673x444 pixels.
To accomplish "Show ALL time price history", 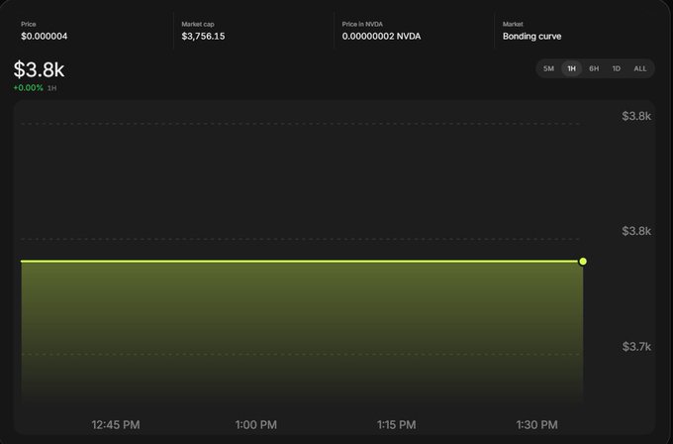I will 640,68.
